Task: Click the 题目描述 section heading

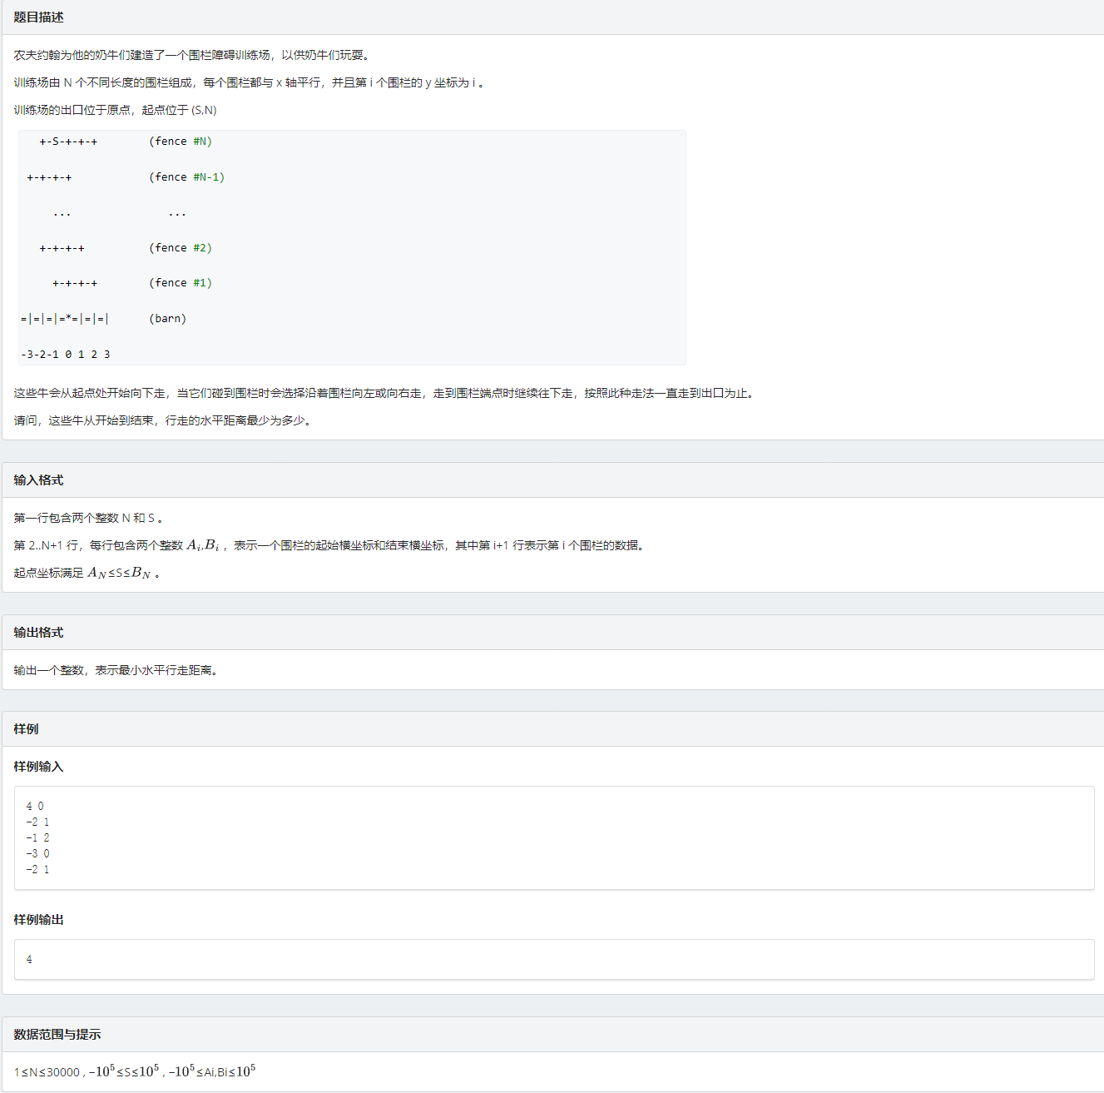Action: point(38,17)
